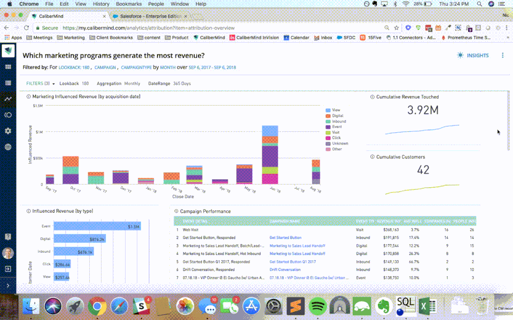Image resolution: width=513 pixels, height=320 pixels.
Task: Click the sign-out icon in the sidebar
Action: 8,269
